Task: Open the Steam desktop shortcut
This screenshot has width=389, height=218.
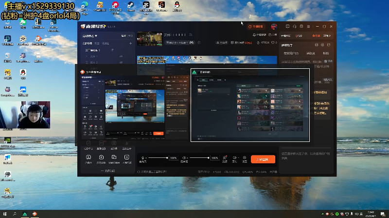Action: [131, 6]
